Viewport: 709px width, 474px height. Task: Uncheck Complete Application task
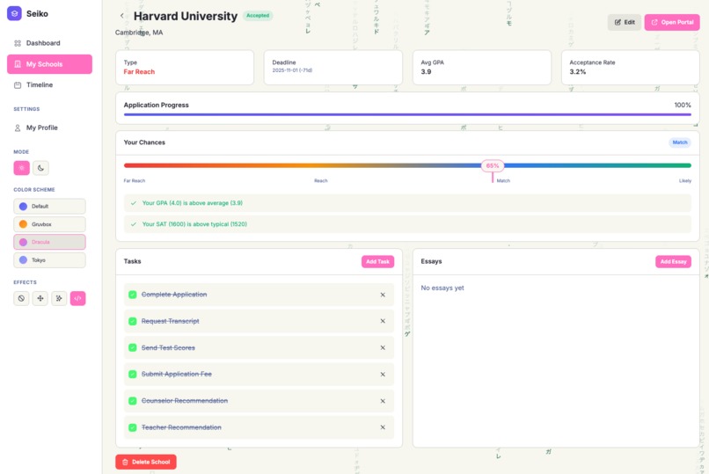tap(133, 295)
